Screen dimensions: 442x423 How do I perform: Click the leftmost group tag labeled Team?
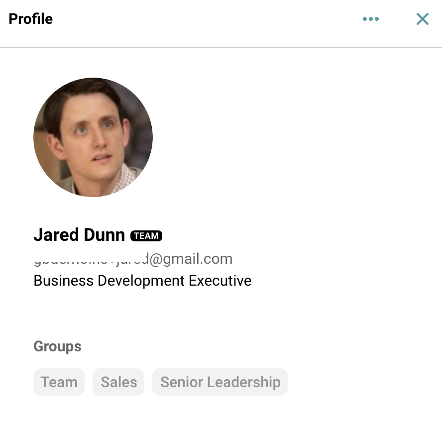[59, 382]
